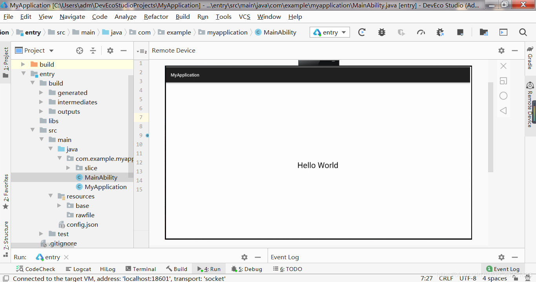Click the device recent apps square icon

pos(503,81)
